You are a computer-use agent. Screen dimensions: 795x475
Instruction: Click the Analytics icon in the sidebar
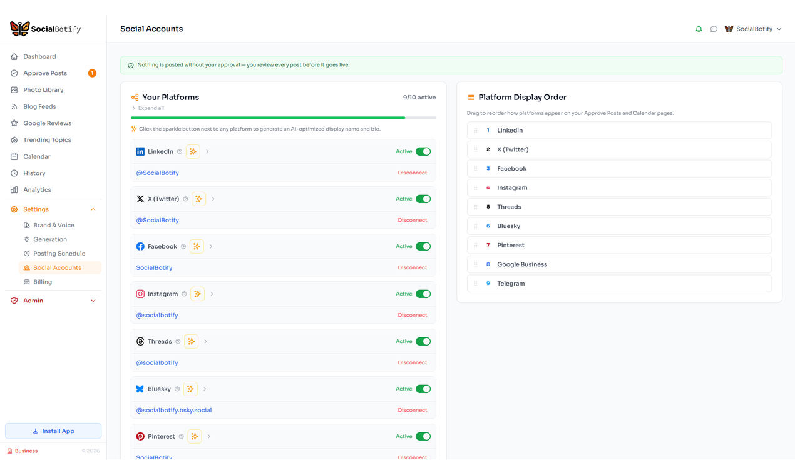click(14, 189)
